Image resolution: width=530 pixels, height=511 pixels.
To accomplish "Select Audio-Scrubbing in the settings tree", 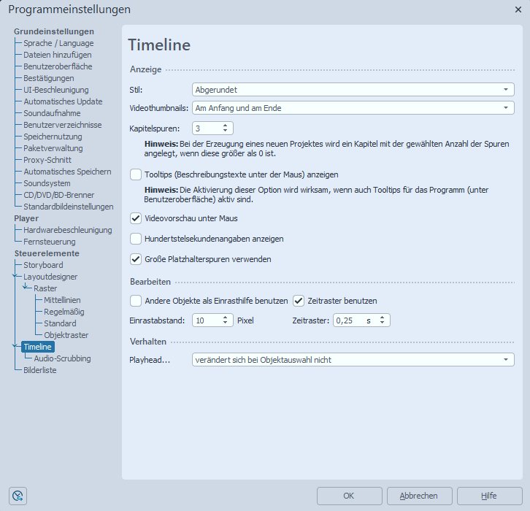I will 57,358.
